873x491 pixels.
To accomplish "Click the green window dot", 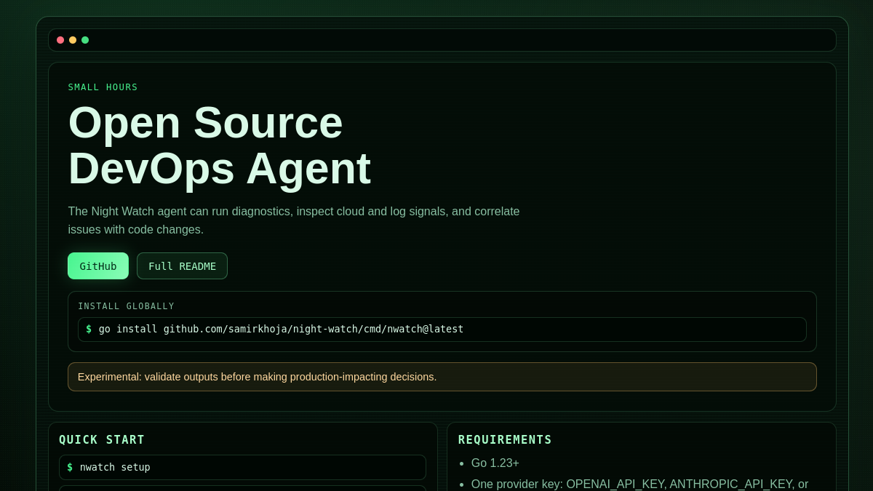I will pos(85,40).
